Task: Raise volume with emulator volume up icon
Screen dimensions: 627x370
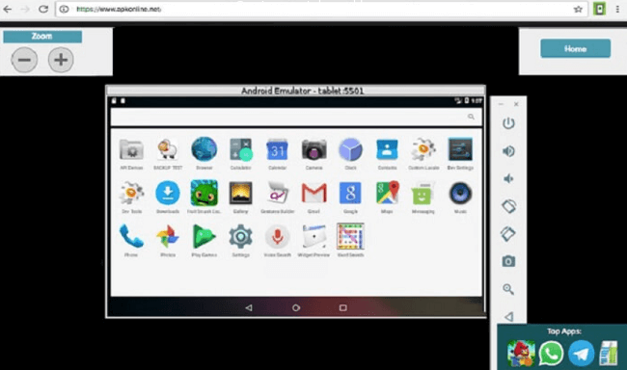Action: click(508, 151)
